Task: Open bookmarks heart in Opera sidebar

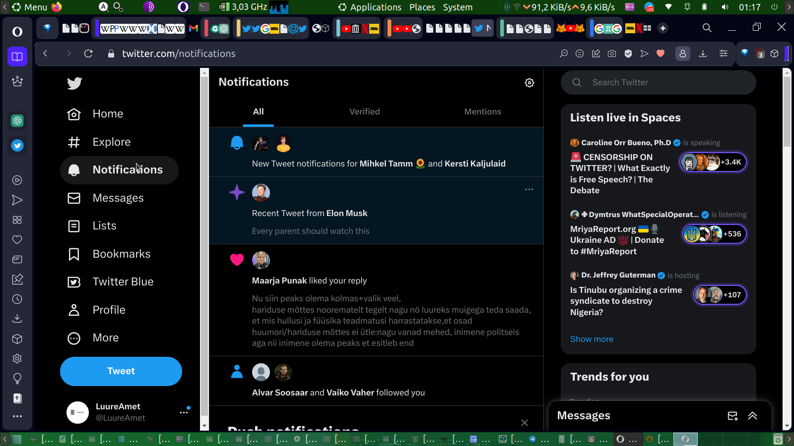Action: pyautogui.click(x=17, y=240)
